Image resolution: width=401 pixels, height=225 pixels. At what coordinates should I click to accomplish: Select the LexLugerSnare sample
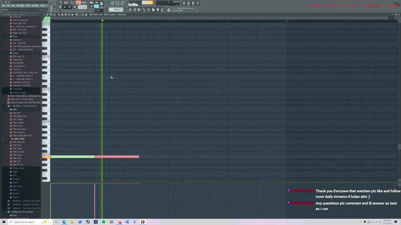coord(19,66)
